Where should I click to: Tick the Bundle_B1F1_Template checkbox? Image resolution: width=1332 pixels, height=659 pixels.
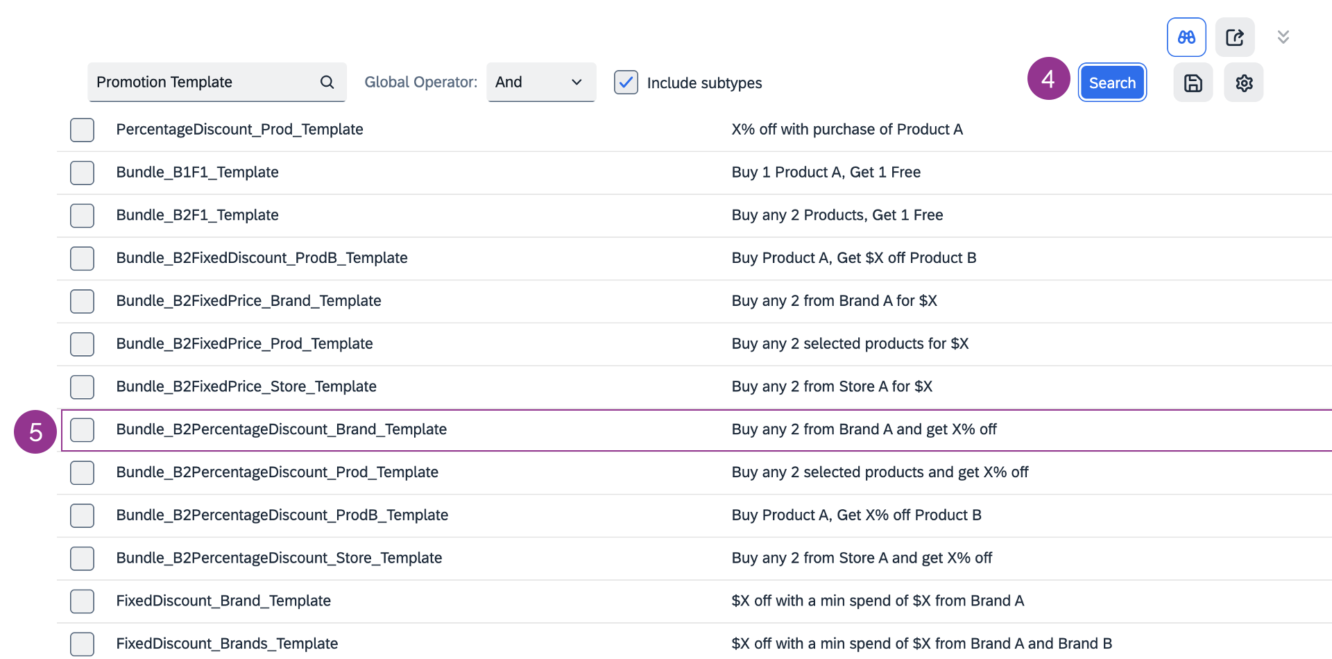[x=82, y=173]
